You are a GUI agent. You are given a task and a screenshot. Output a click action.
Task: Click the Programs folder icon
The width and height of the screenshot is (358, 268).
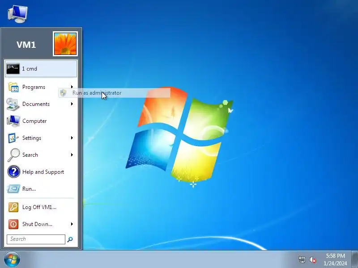point(13,87)
